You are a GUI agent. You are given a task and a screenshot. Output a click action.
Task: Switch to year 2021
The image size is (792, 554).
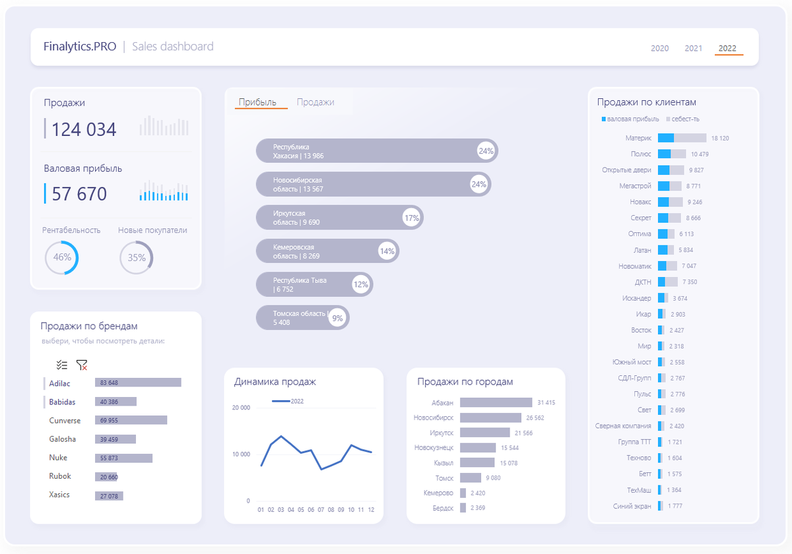click(693, 48)
